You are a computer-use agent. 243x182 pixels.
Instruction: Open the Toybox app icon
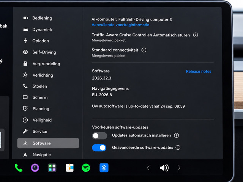69,168
